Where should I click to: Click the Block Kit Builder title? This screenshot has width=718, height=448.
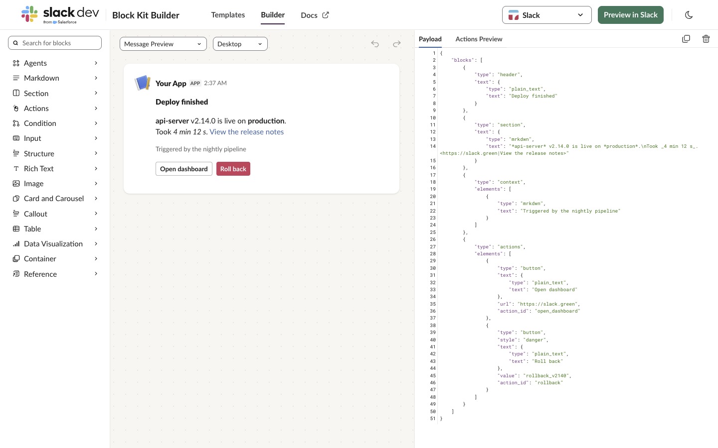[x=146, y=15]
